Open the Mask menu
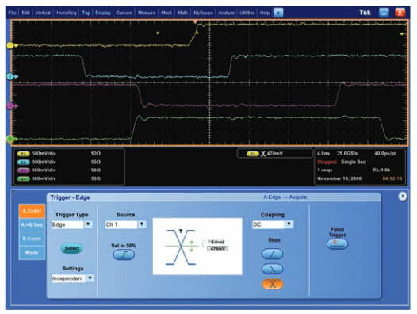Viewport: 417px width, 314px height. tap(166, 13)
